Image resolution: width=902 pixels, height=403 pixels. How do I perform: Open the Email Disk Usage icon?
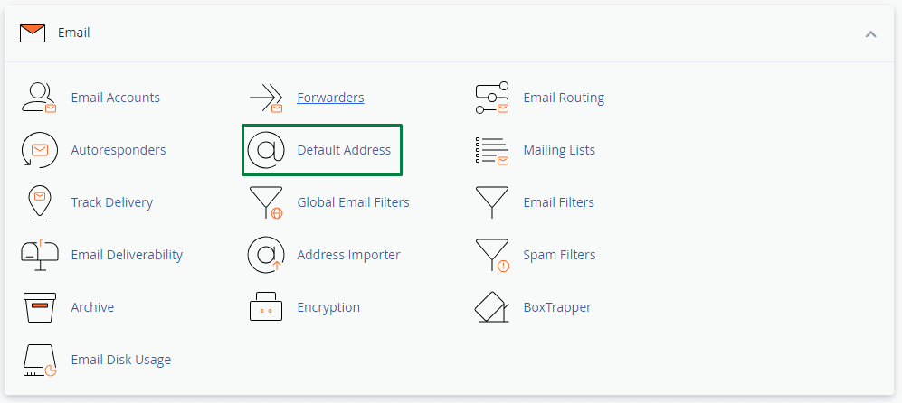[x=40, y=361]
